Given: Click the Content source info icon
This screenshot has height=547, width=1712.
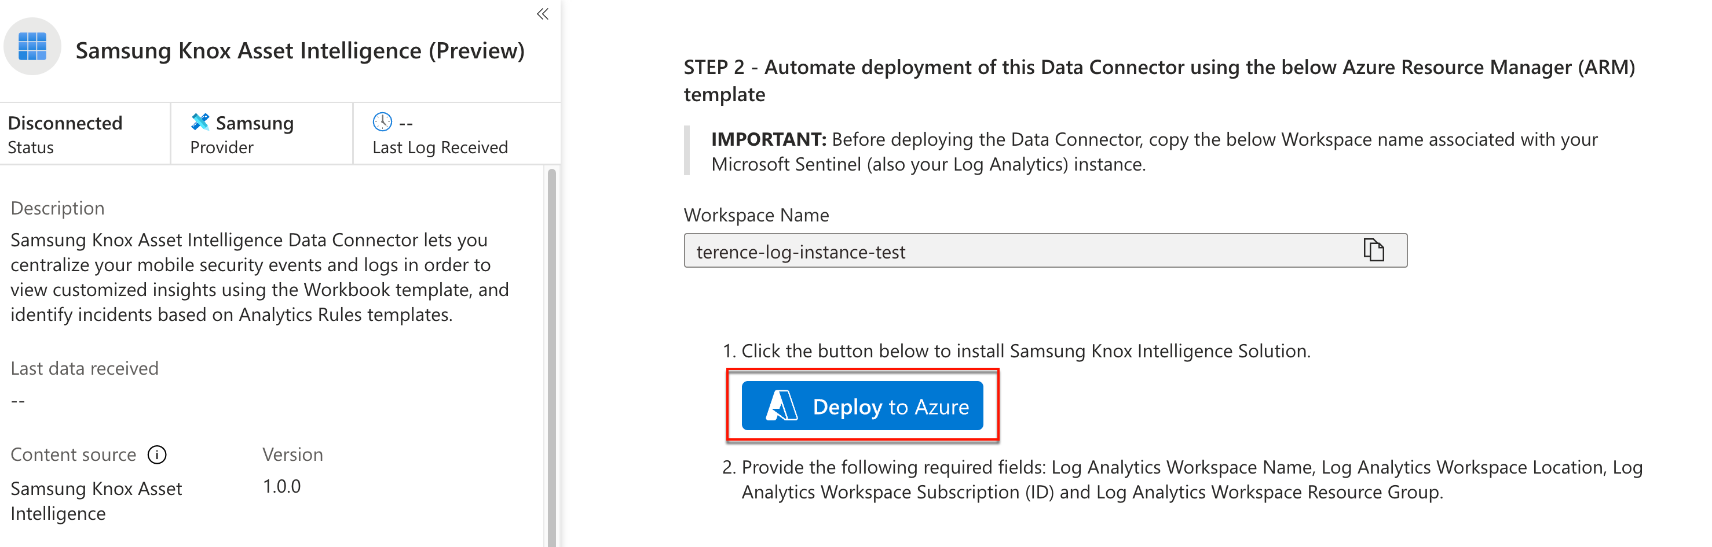Looking at the screenshot, I should (x=157, y=454).
